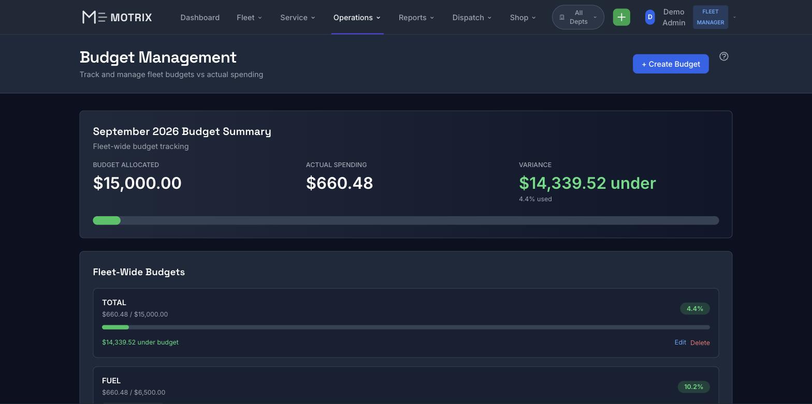Click the 10.2% badge on FUEL budget
The width and height of the screenshot is (812, 404).
(x=694, y=387)
